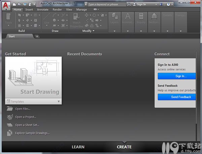Click the plus new tab button
202x154 pixels.
point(37,36)
